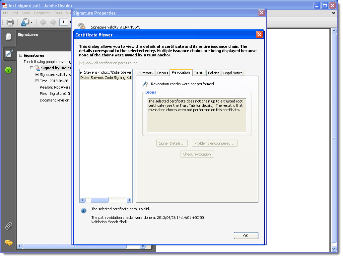Screen dimensions: 343x258
Task: Close the Certificate Viewer dialog
Action: pos(259,35)
